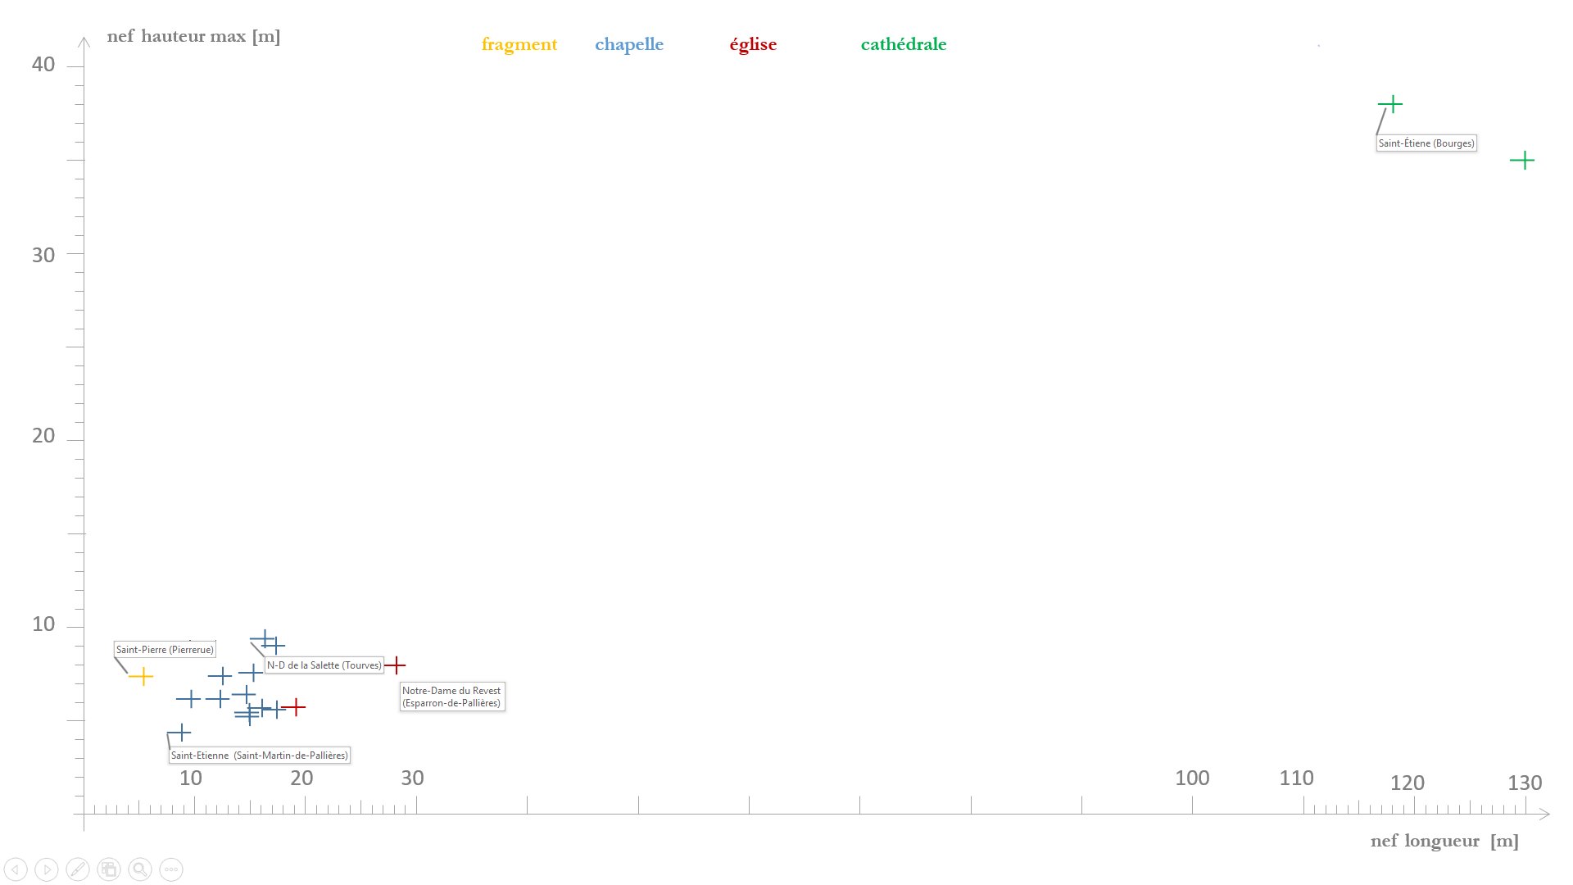Image resolution: width=1573 pixels, height=885 pixels.
Task: Click the 'Saint-Étiene (Bourges)' data label
Action: tap(1426, 143)
